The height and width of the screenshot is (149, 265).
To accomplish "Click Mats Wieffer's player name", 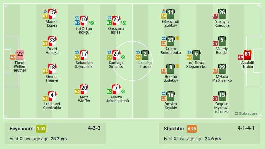I will point(84,99).
